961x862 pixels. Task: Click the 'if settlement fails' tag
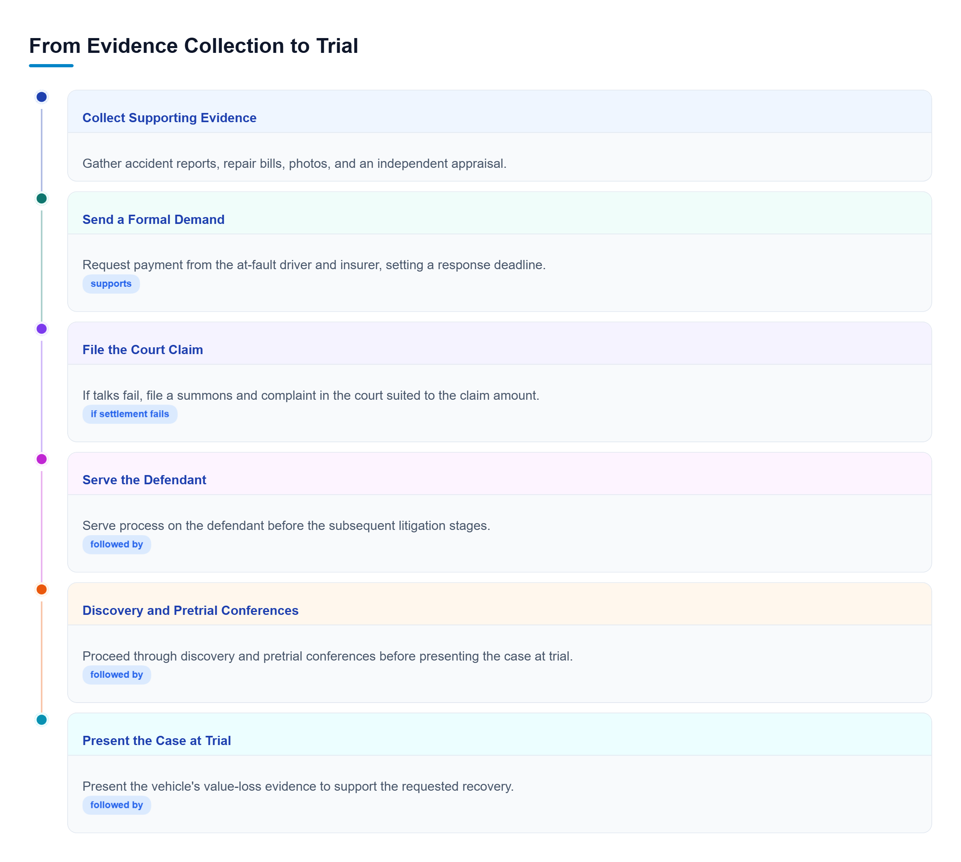point(130,414)
